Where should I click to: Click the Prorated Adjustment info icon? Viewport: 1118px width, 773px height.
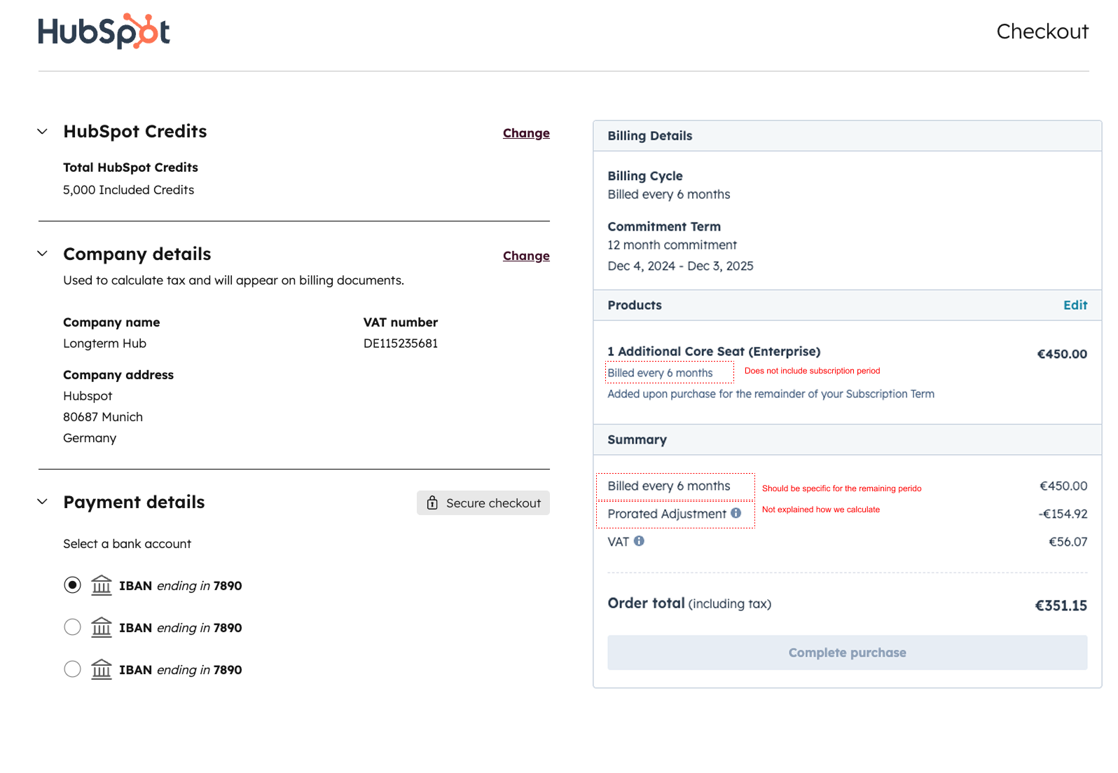[736, 513]
